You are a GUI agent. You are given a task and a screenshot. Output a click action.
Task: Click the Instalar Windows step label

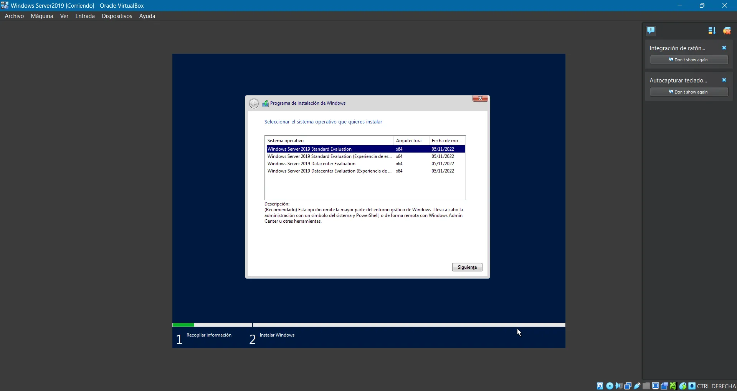[277, 335]
